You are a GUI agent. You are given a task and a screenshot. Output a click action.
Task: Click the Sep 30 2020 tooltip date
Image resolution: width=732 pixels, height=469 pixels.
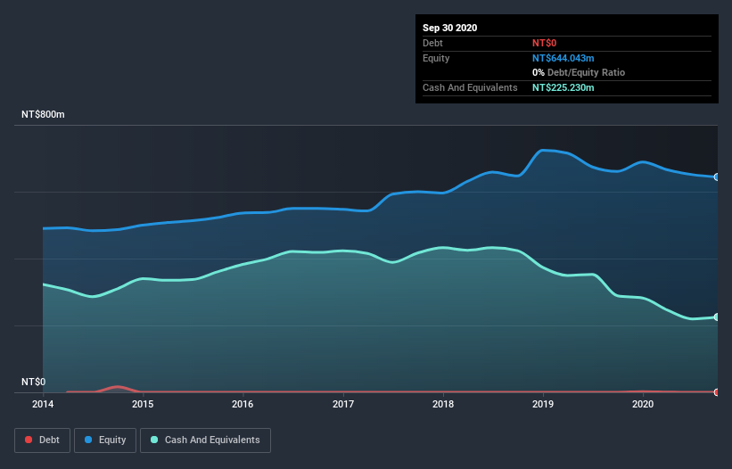pos(450,28)
